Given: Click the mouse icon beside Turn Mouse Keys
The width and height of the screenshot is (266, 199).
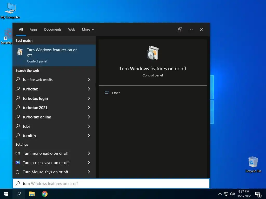Looking at the screenshot, I should click(x=17, y=172).
